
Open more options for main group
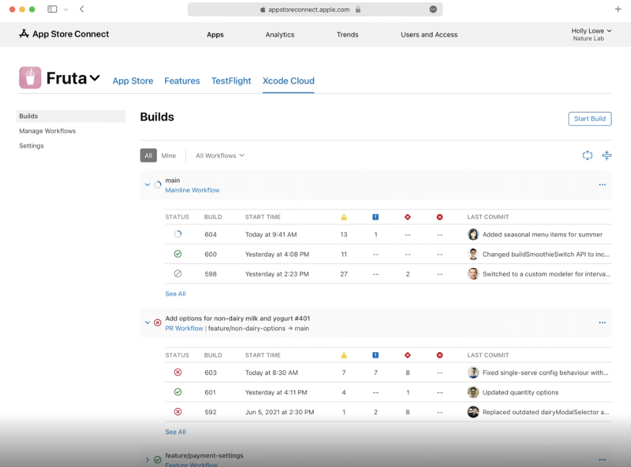(602, 185)
